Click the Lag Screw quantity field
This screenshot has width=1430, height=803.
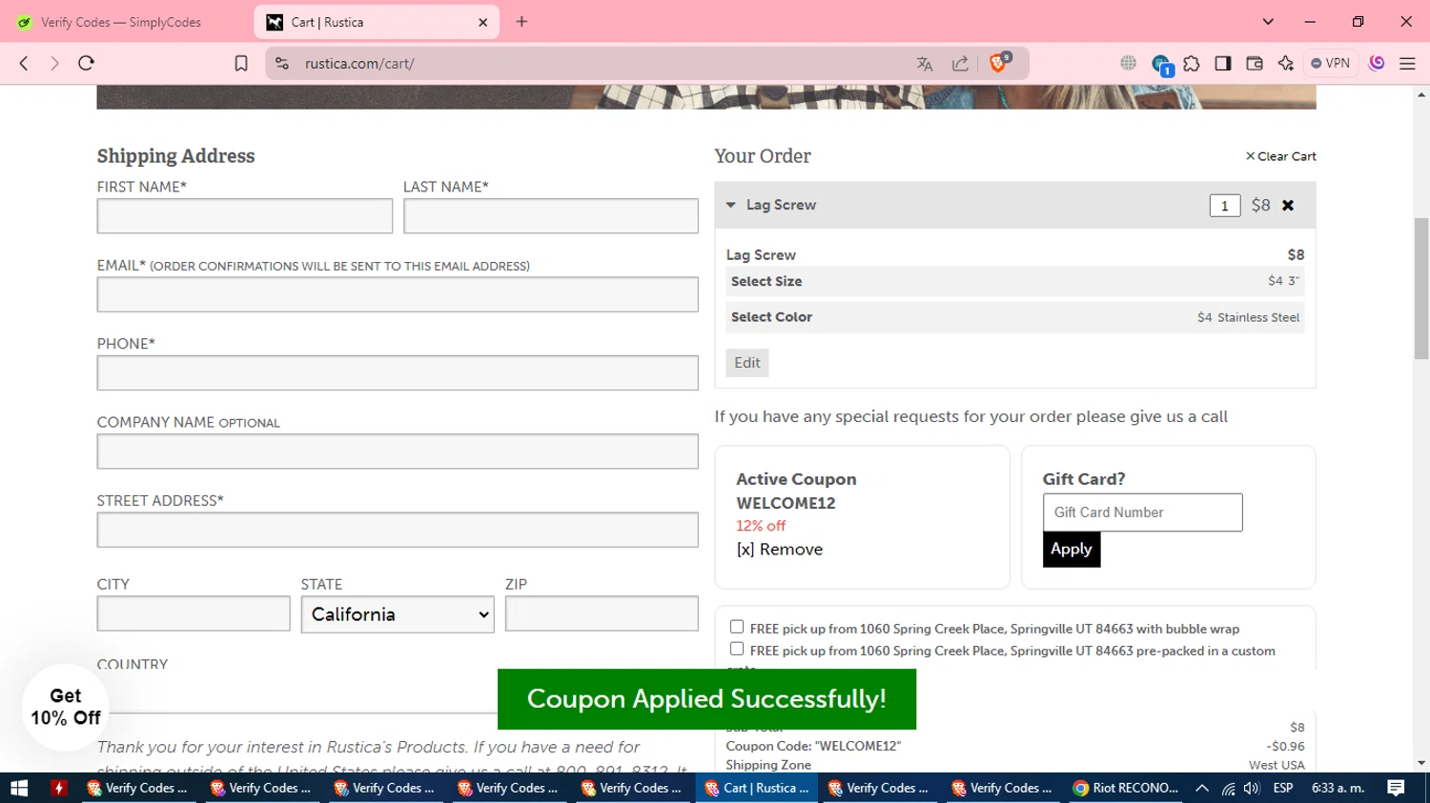point(1225,206)
